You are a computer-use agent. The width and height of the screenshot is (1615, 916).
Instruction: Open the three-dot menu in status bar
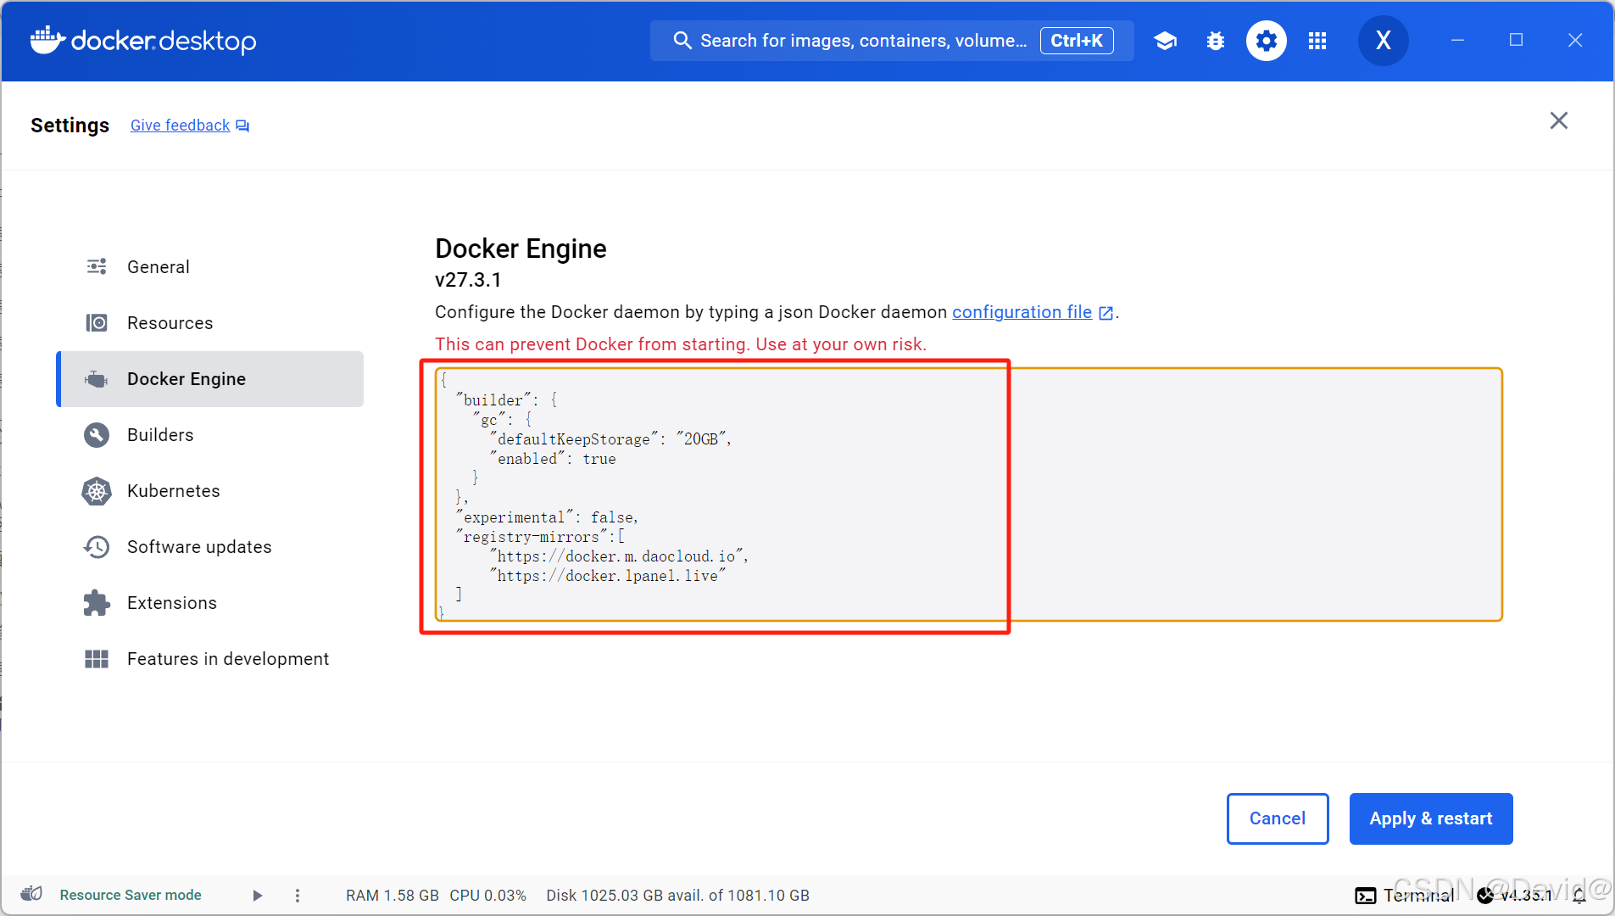click(x=297, y=896)
